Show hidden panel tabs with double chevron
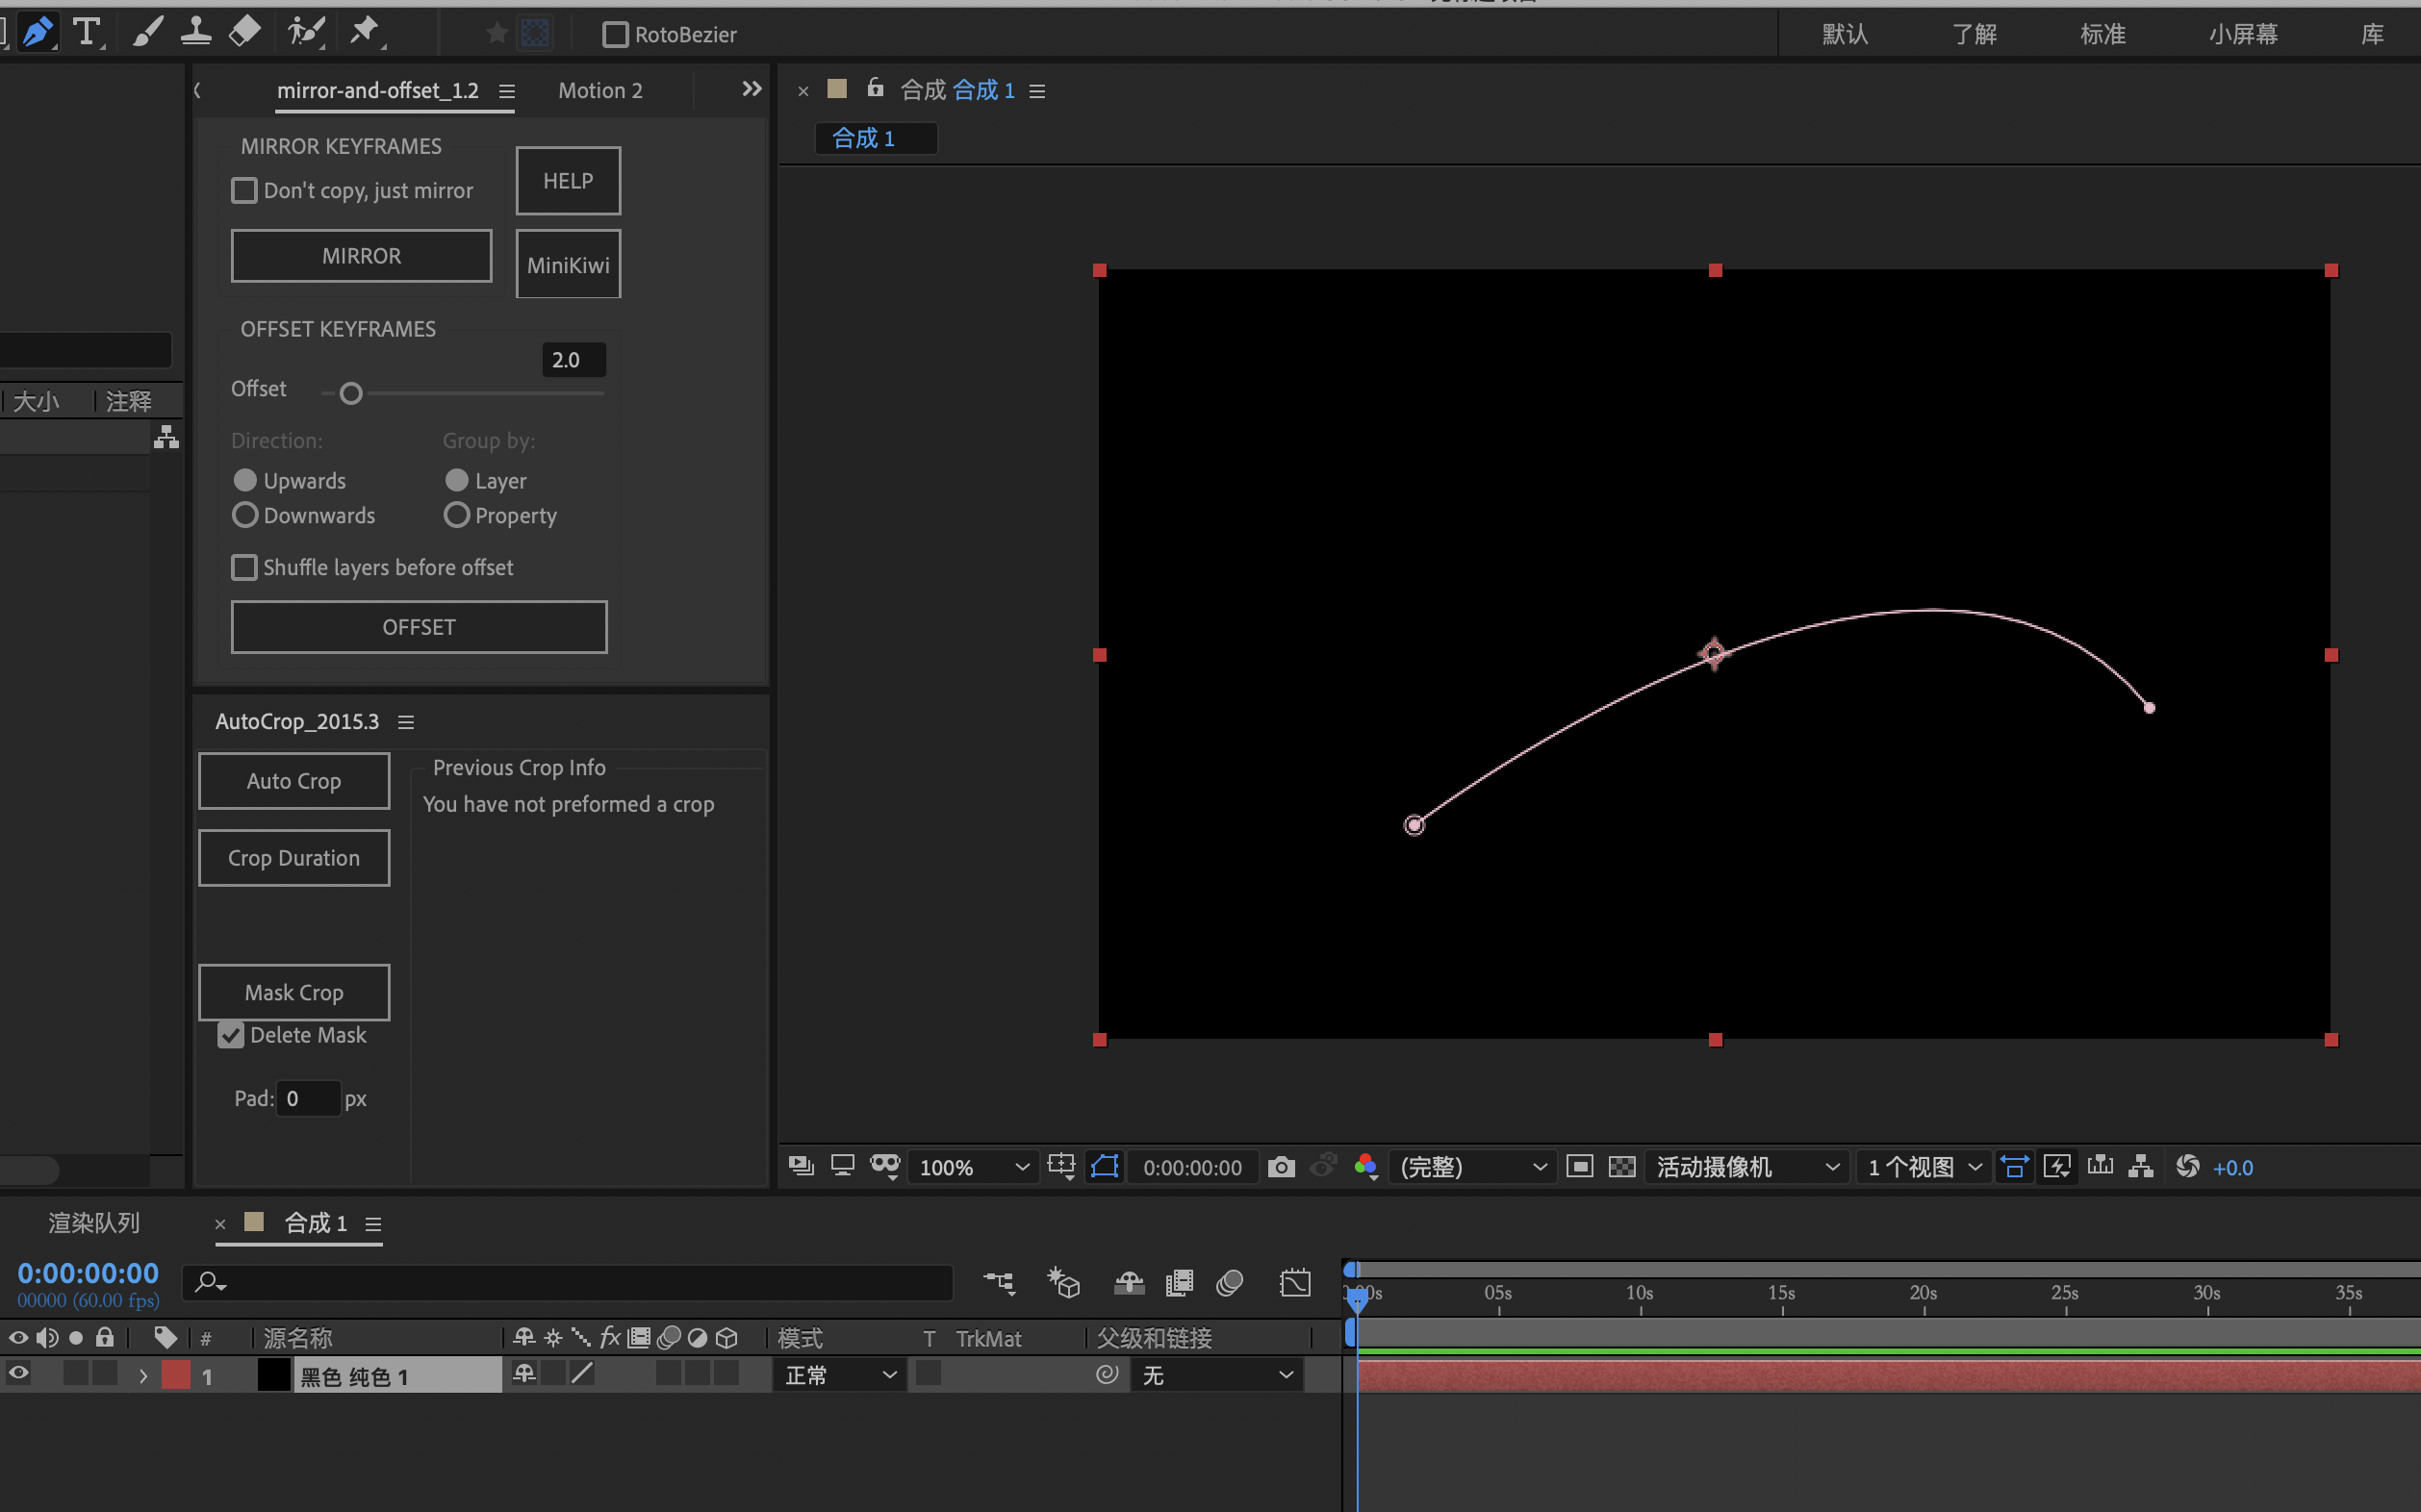 tap(752, 89)
